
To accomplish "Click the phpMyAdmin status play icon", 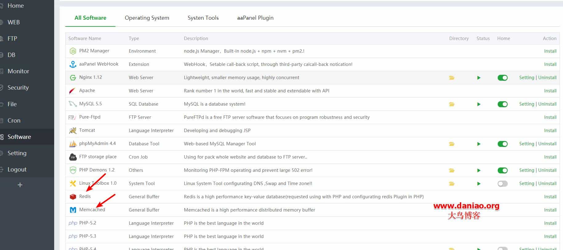I will point(479,144).
